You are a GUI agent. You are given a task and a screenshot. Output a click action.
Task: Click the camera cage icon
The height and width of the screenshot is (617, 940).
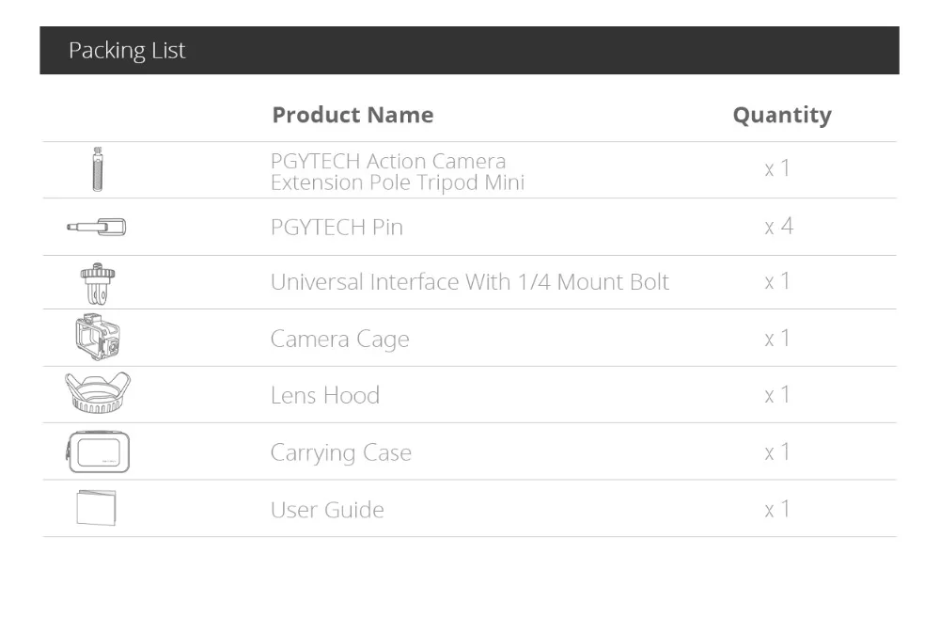pyautogui.click(x=97, y=338)
